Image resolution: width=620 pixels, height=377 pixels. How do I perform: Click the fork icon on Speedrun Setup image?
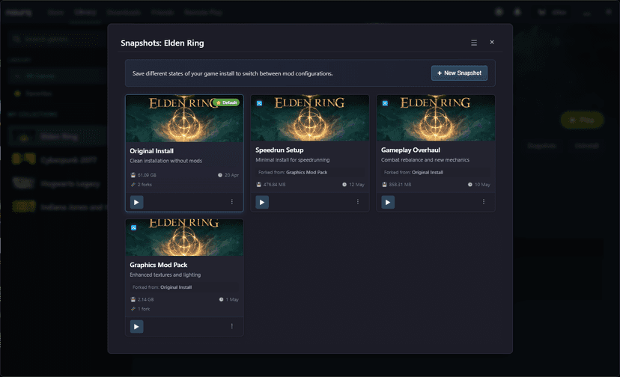[259, 103]
